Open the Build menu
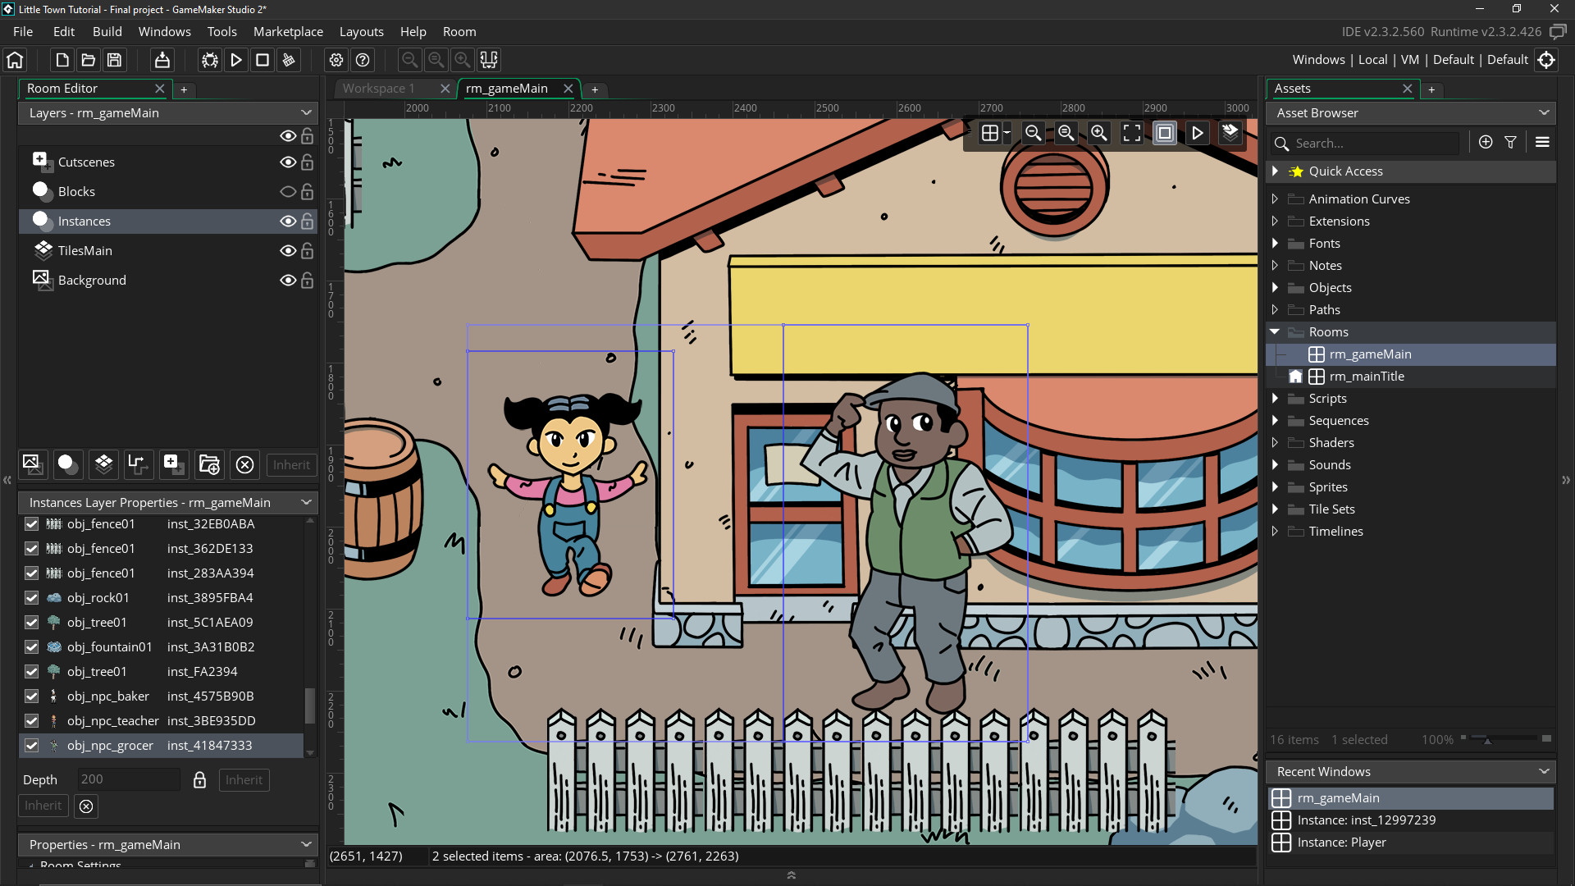1575x886 pixels. (107, 31)
